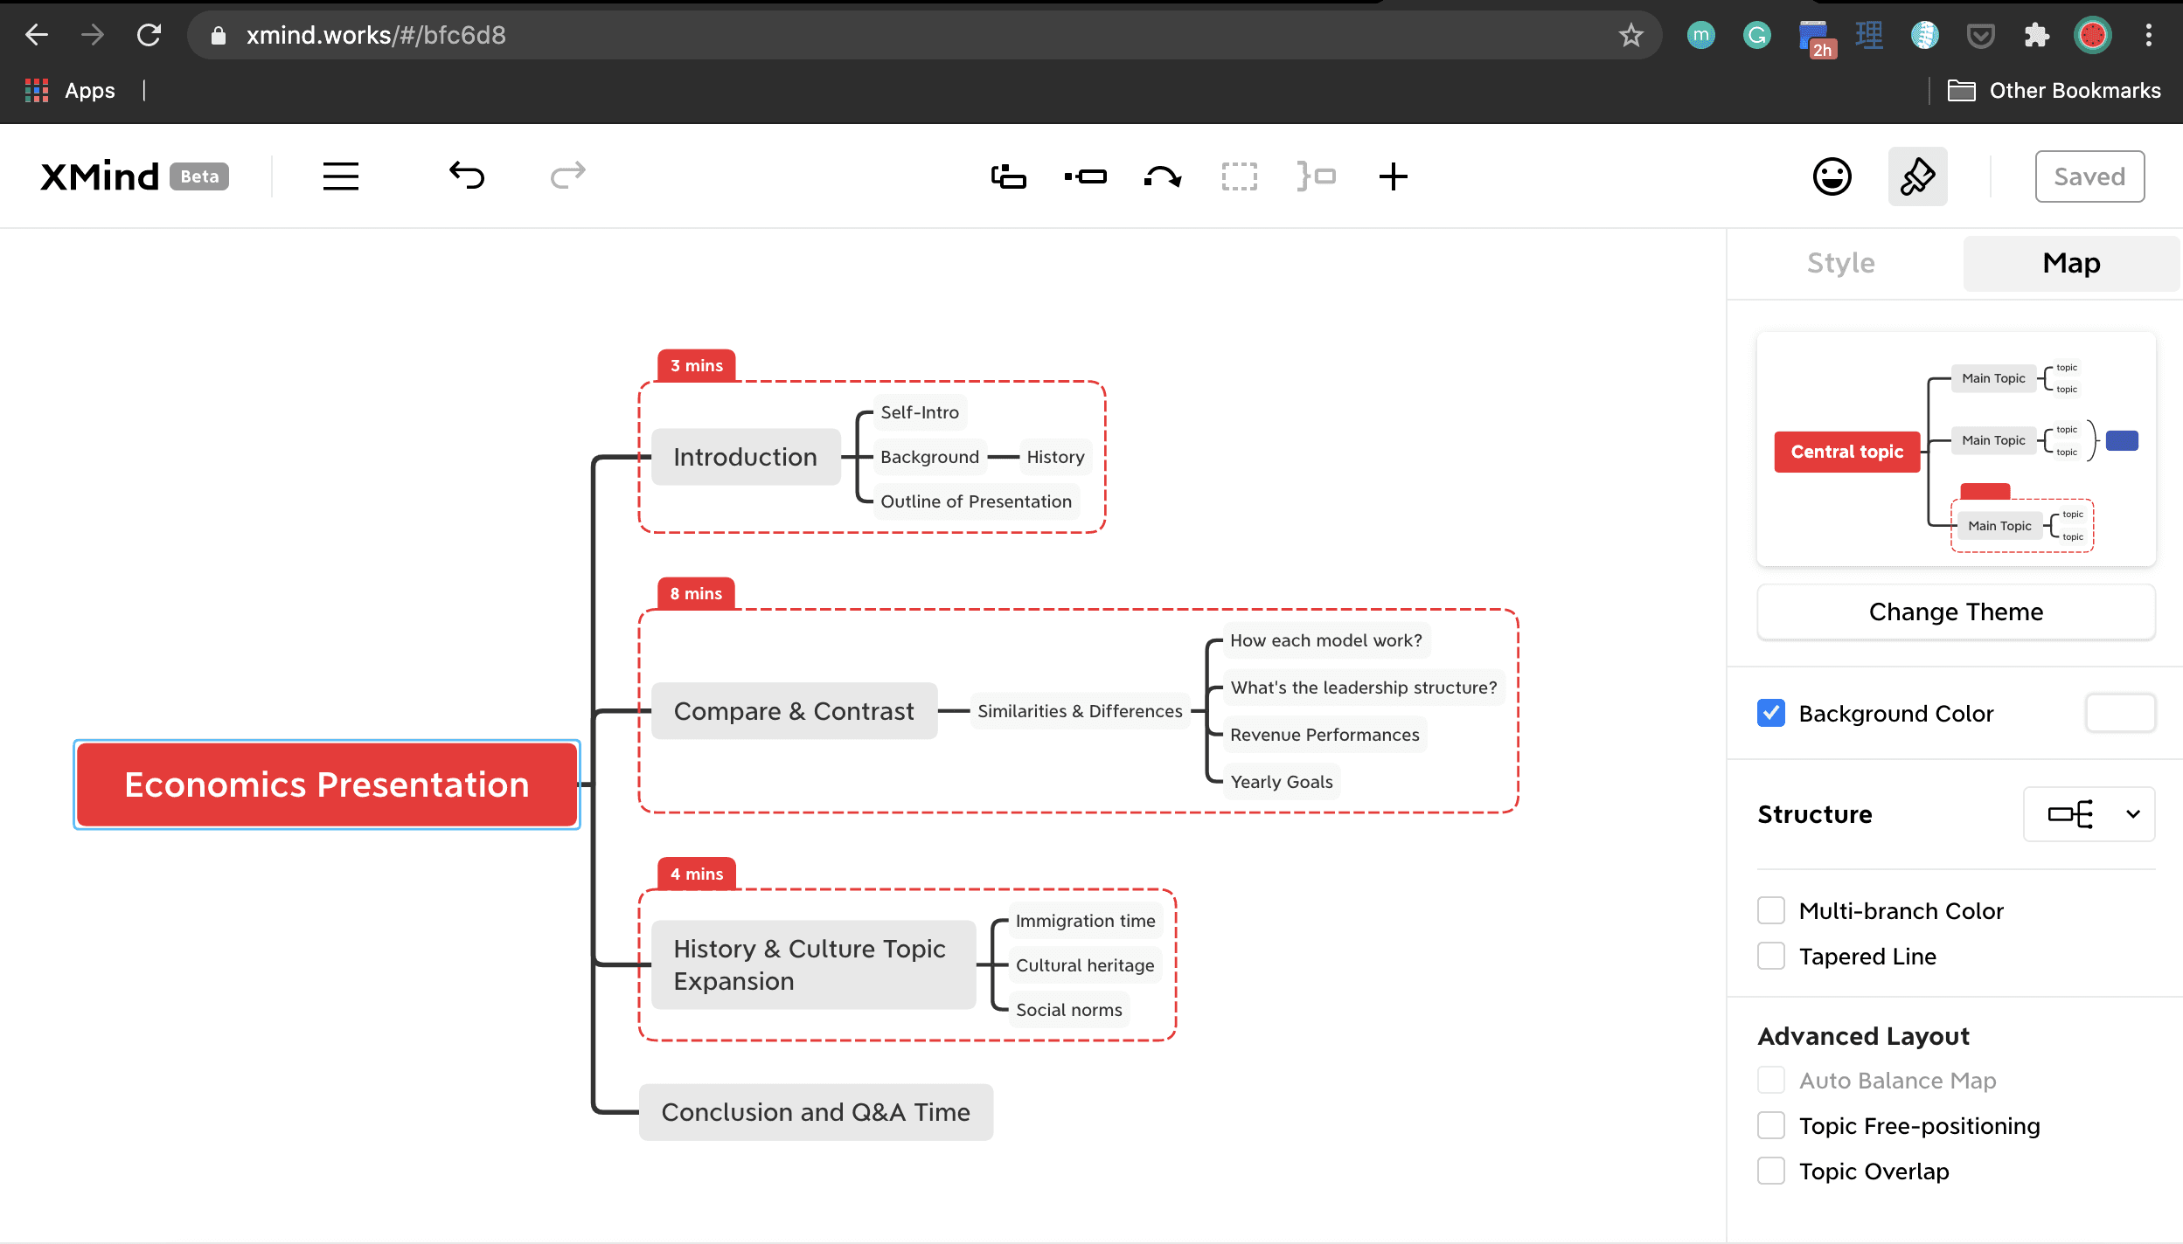2183x1244 pixels.
Task: Select What's the leadership structure? subtopic
Action: pos(1363,688)
